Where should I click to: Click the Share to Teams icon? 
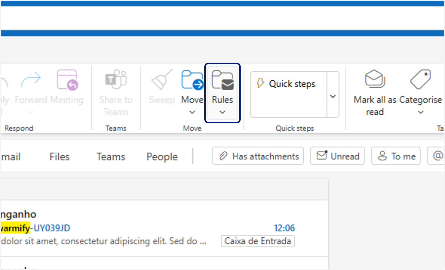pyautogui.click(x=116, y=80)
